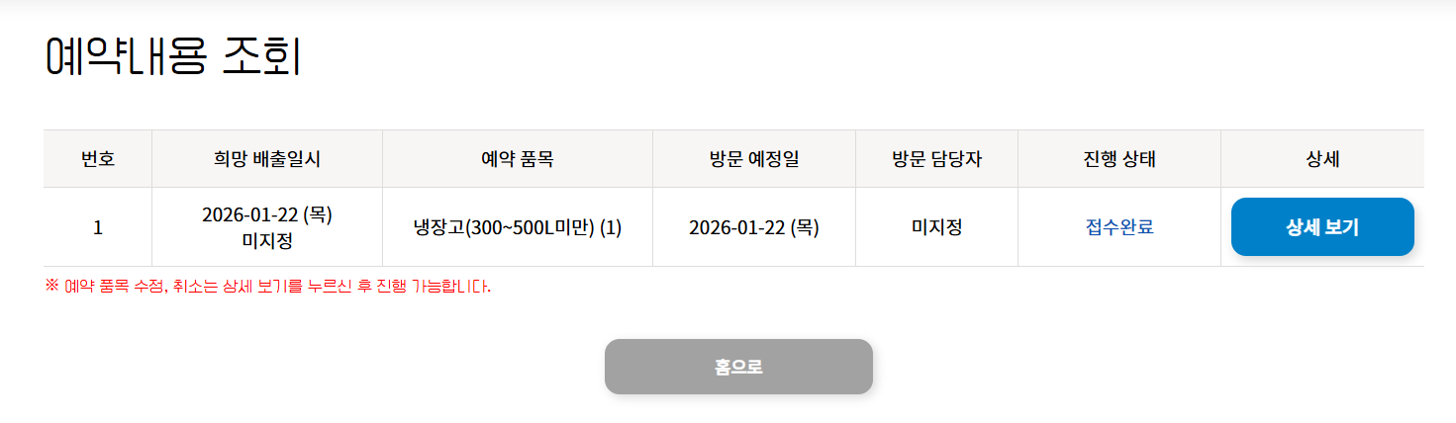The width and height of the screenshot is (1456, 423).
Task: Click the 예약 품목 column header
Action: (517, 159)
